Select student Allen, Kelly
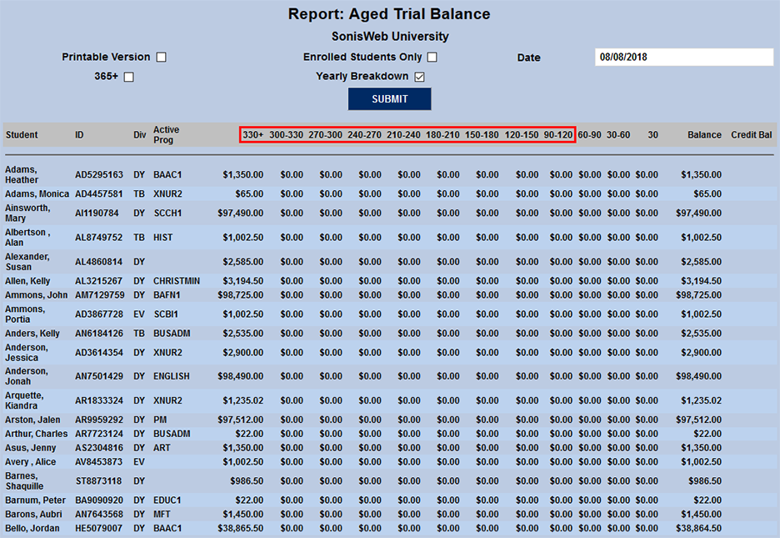Screen dimensions: 780x538 [x=26, y=280]
